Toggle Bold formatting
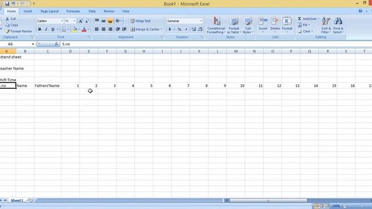The width and height of the screenshot is (372, 209). click(40, 30)
